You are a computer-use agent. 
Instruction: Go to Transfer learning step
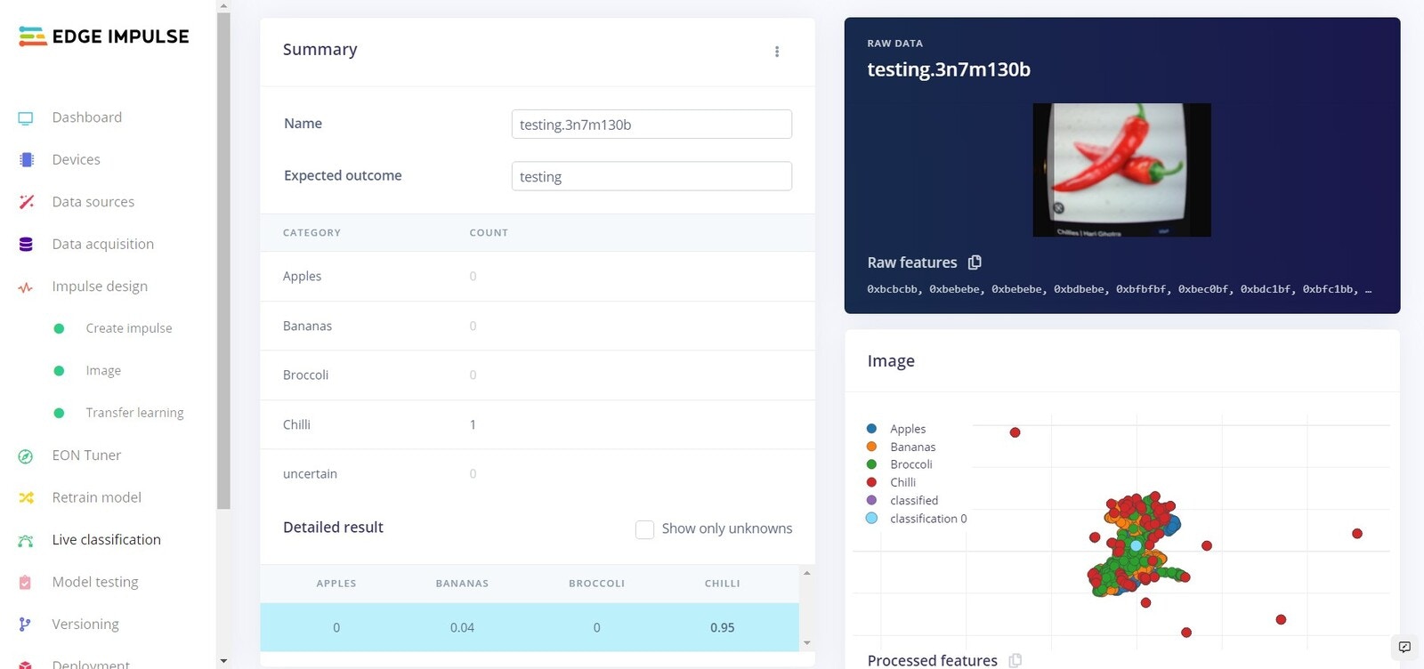pyautogui.click(x=134, y=413)
